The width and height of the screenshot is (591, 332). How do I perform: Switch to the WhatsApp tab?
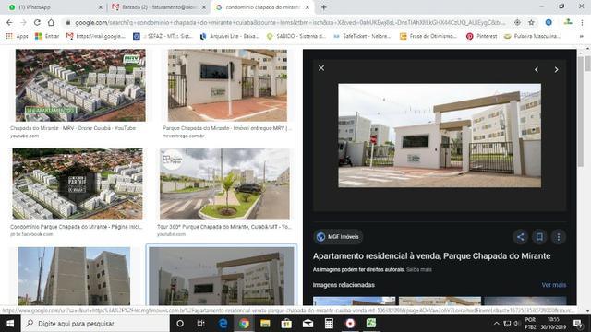point(53,7)
